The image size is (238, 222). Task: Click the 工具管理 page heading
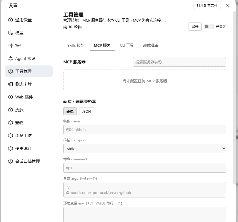[x=73, y=15]
